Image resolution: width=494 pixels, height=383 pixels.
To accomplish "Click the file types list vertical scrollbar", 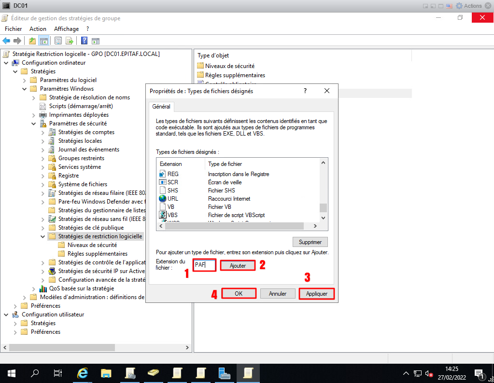I will 324,193.
